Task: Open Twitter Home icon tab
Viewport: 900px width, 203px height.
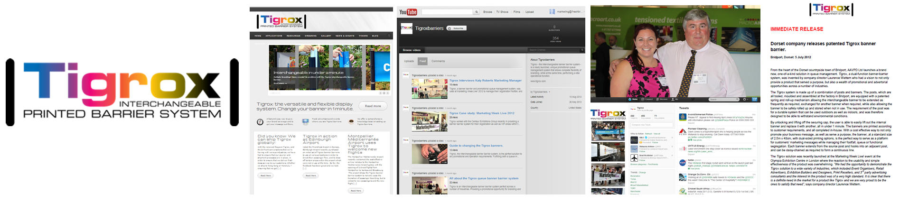Action: point(633,99)
